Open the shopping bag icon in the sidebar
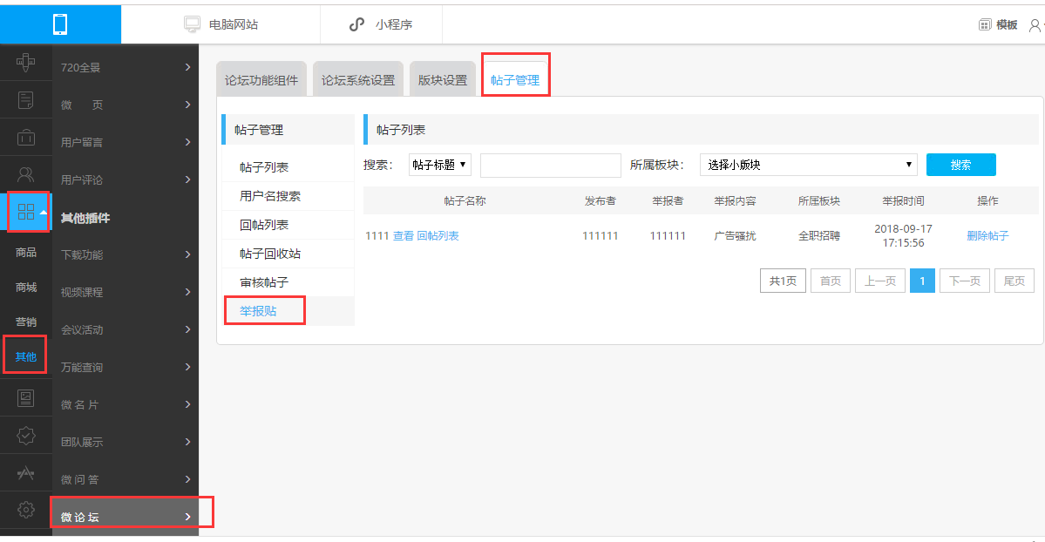The height and width of the screenshot is (542, 1045). point(25,138)
